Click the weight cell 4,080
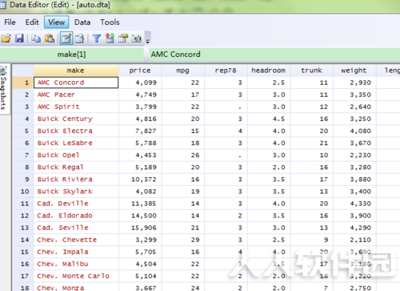400x291 pixels. pyautogui.click(x=354, y=131)
